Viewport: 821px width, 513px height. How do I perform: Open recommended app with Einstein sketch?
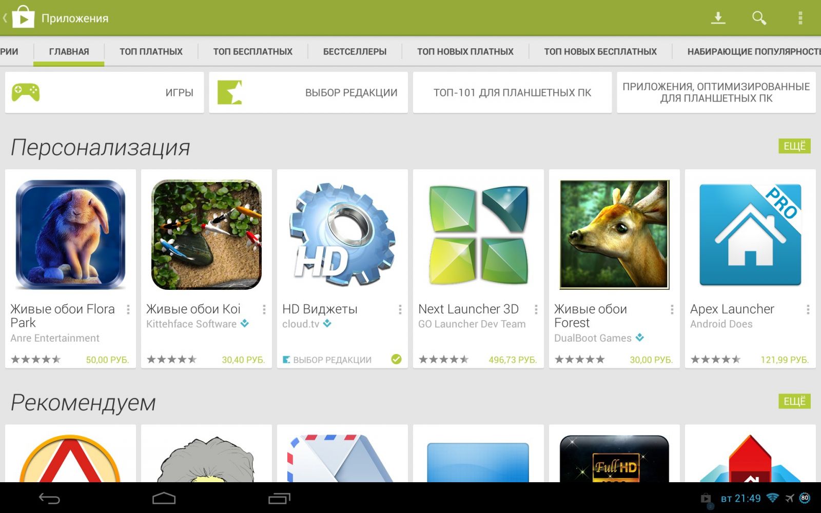[x=206, y=458]
